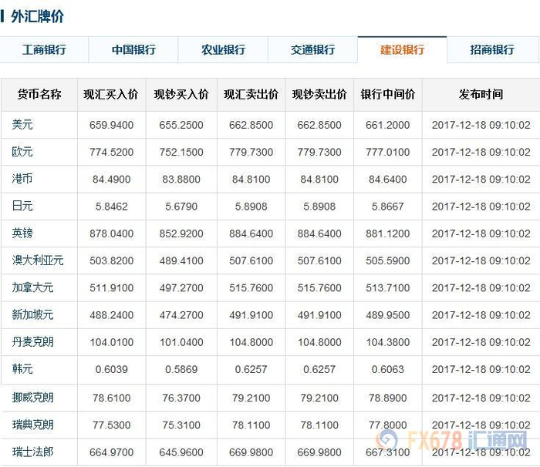540x467 pixels.
Task: Click SGD middle rate 489.9500
Action: pyautogui.click(x=388, y=315)
